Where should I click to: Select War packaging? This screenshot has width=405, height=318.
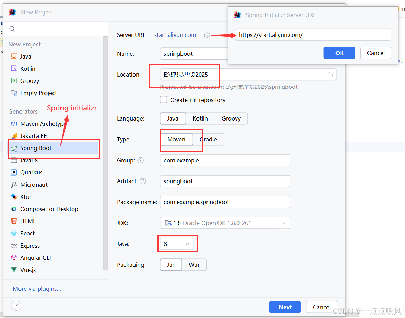pos(194,265)
